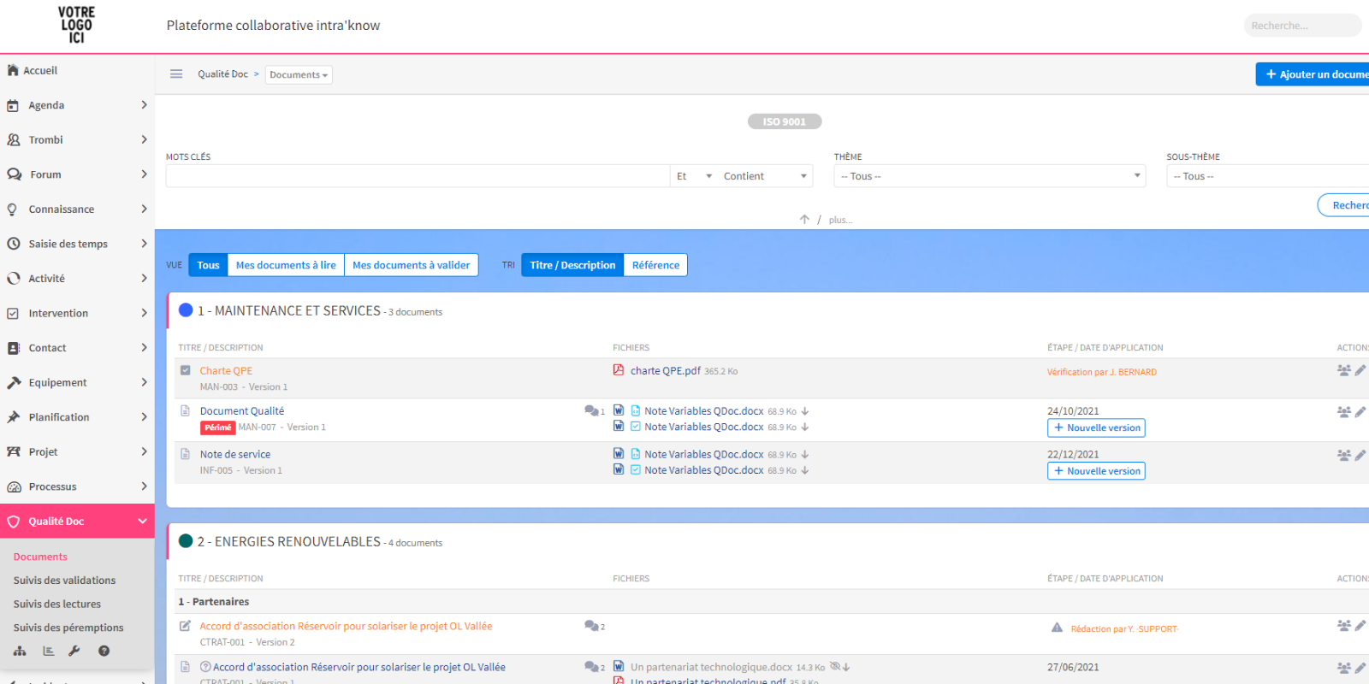Click the 'Ajouter un document' button

pos(1314,74)
